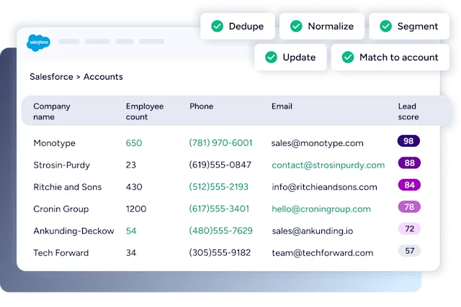The image size is (461, 307).
Task: Click lead score badge 57
Action: tap(409, 251)
